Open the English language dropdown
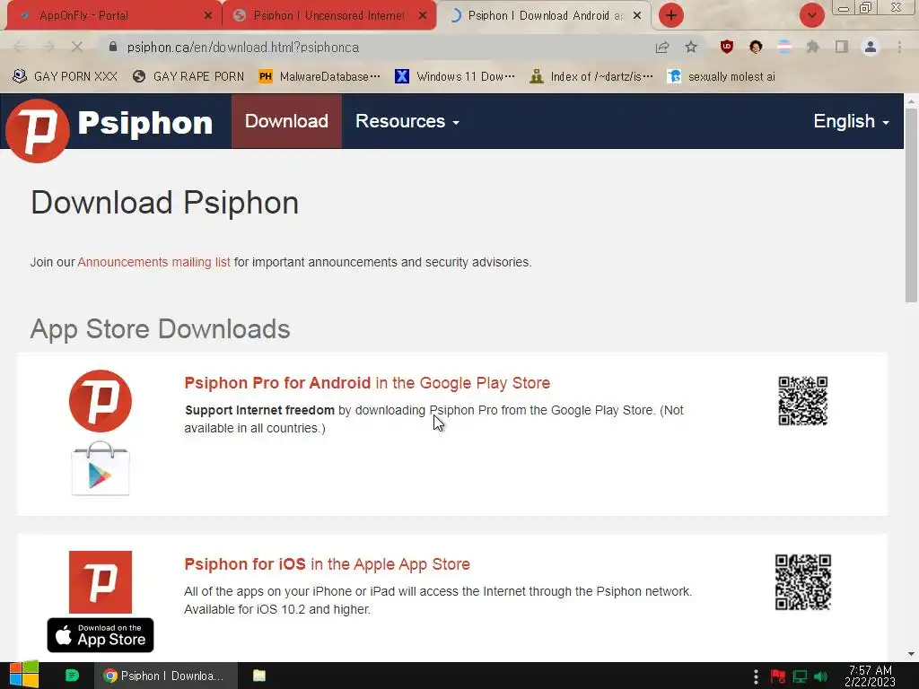919x689 pixels. coord(851,121)
